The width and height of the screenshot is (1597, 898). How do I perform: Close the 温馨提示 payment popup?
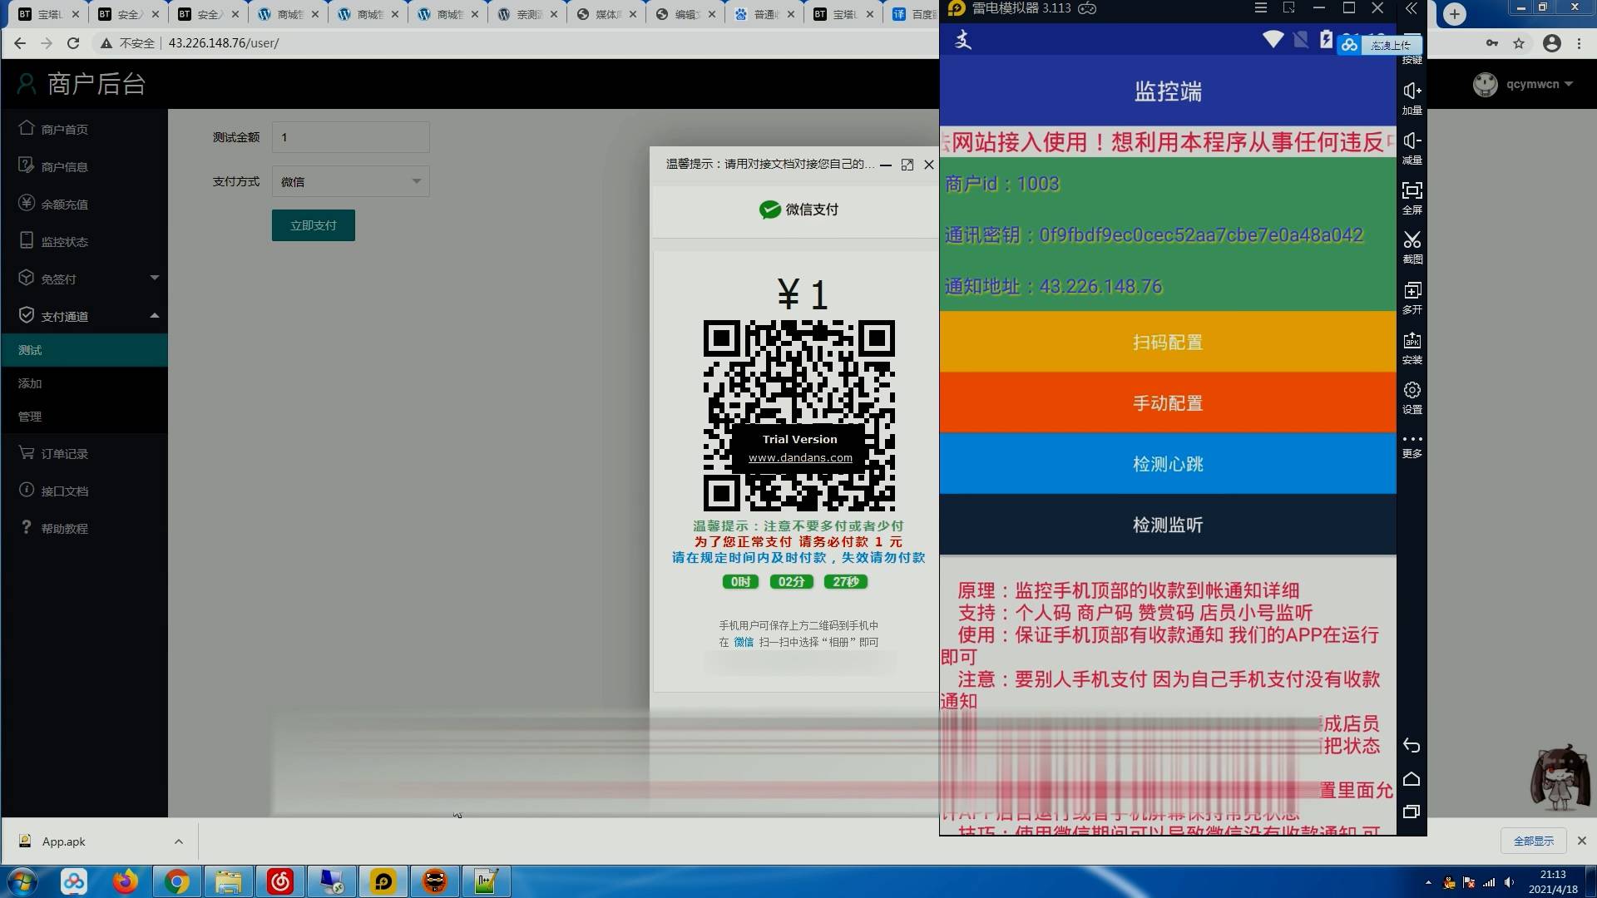pyautogui.click(x=929, y=165)
